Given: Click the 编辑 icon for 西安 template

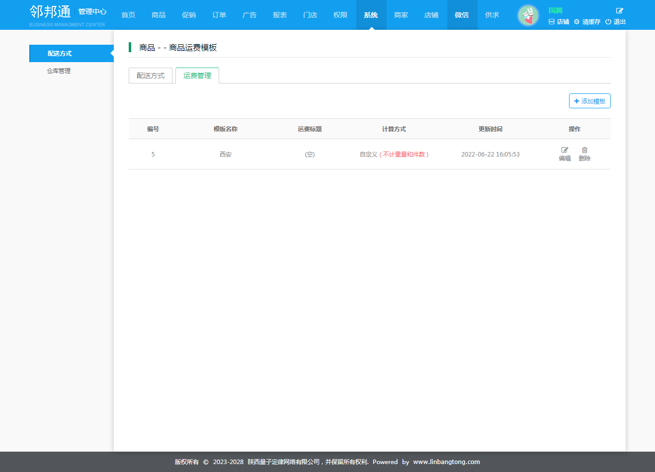Looking at the screenshot, I should coord(565,150).
